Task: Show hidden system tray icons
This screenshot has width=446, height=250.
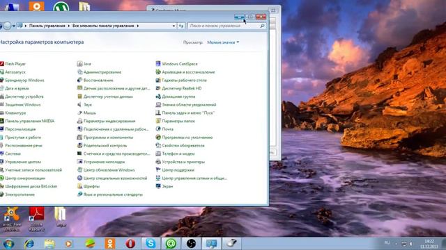Action: tap(396, 244)
